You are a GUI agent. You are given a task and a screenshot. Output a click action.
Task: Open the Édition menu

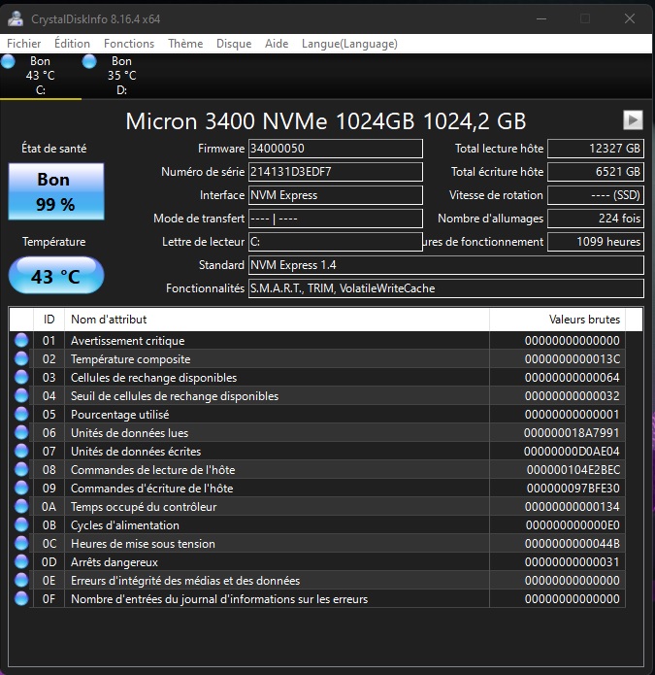(72, 44)
